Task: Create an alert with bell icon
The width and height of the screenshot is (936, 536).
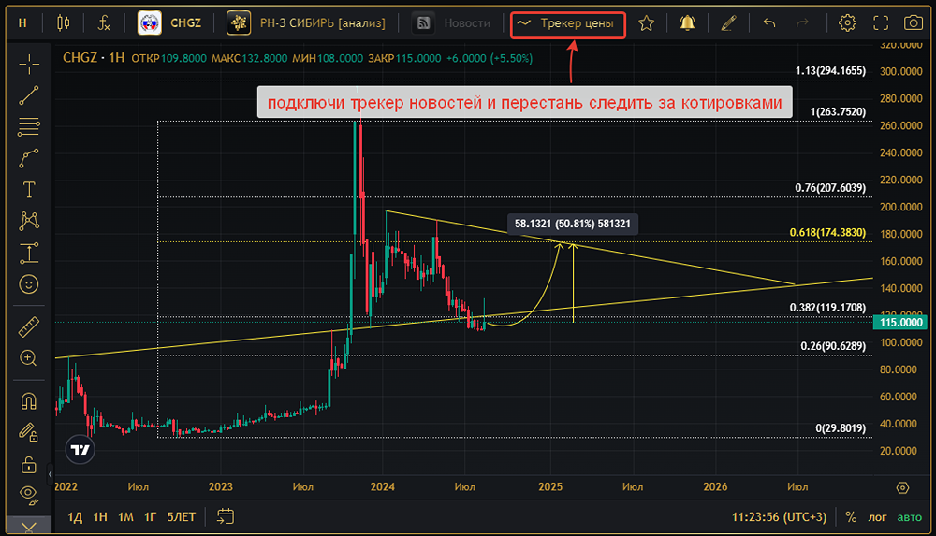Action: tap(688, 23)
